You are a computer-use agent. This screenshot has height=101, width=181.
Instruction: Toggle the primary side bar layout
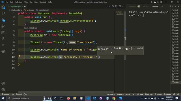point(152,2)
